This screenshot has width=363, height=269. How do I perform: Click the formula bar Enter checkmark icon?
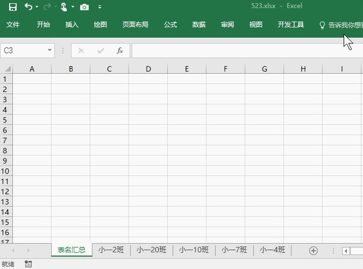(x=101, y=51)
